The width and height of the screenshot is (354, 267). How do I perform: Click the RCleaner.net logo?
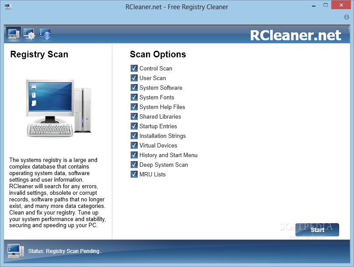(295, 35)
